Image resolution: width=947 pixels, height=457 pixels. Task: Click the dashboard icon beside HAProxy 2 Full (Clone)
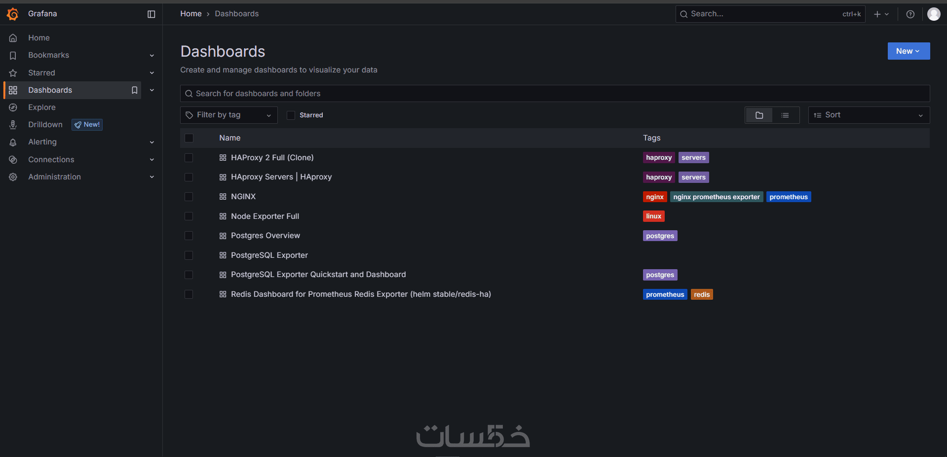223,158
